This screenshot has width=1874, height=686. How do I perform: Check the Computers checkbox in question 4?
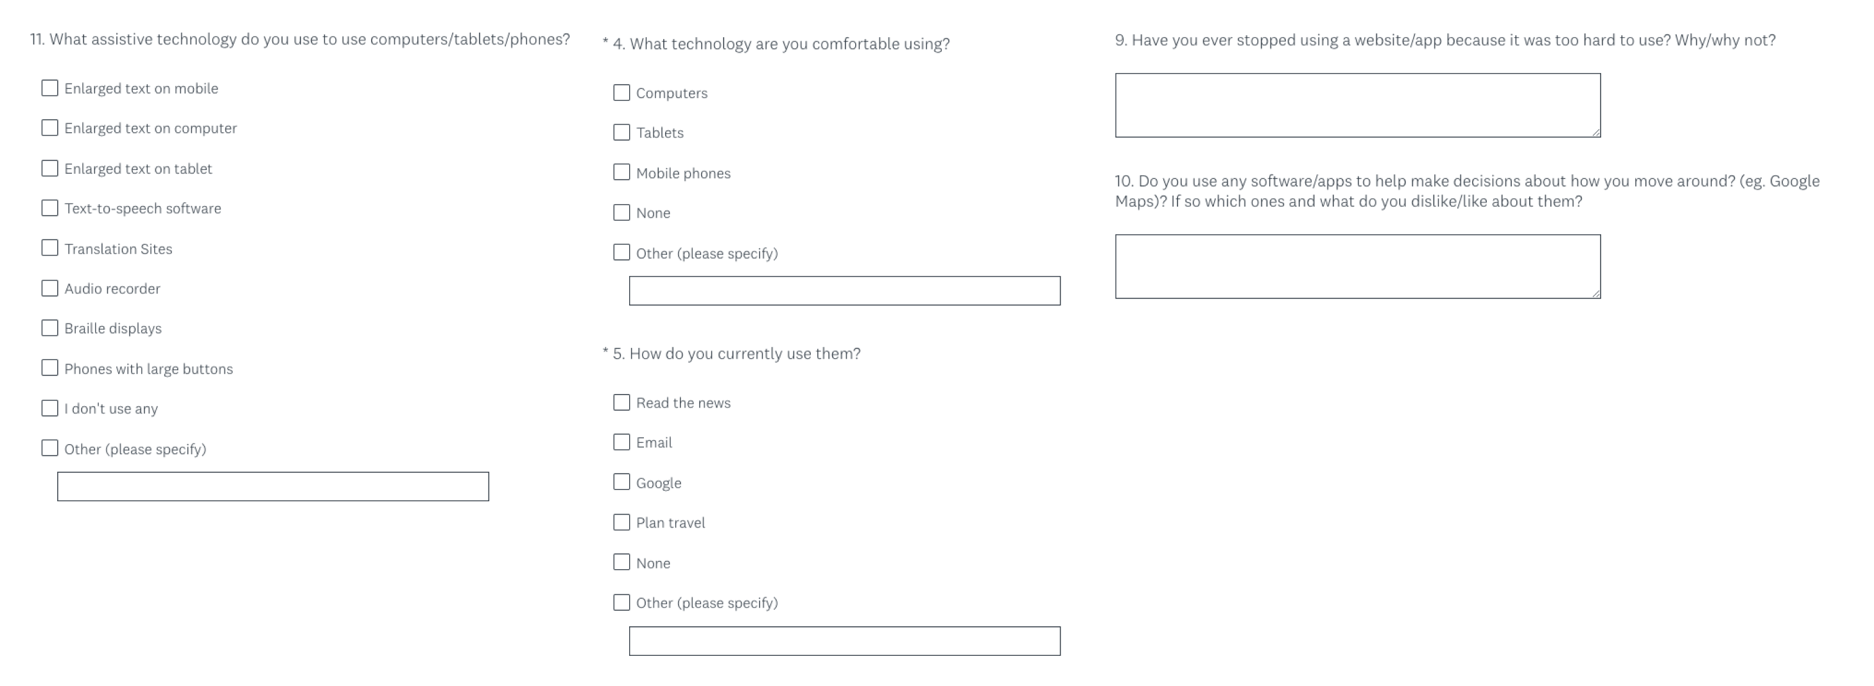[621, 92]
